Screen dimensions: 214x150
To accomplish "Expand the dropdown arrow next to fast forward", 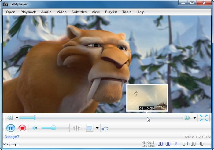I will pyautogui.click(x=194, y=118).
